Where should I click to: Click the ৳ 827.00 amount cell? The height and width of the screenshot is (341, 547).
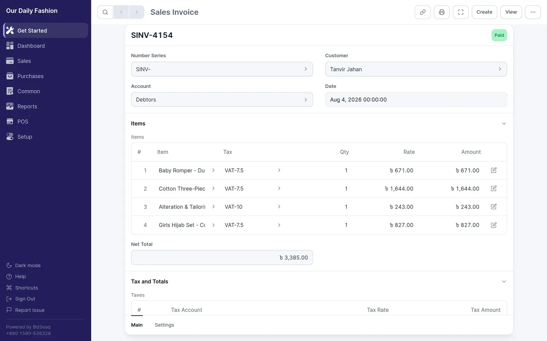[467, 225]
